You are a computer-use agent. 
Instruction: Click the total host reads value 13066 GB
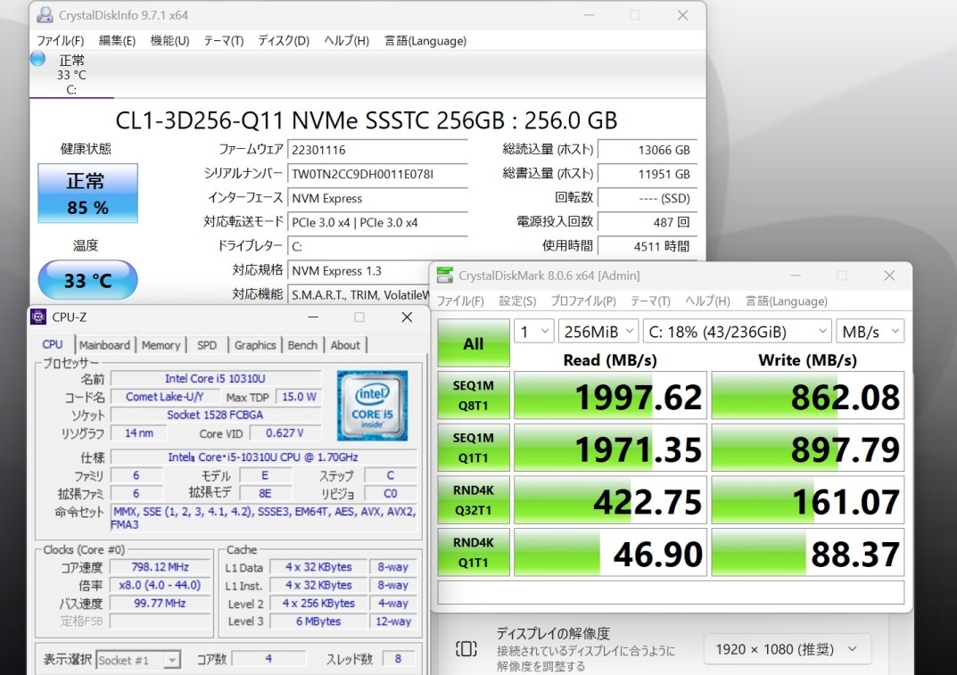point(647,150)
